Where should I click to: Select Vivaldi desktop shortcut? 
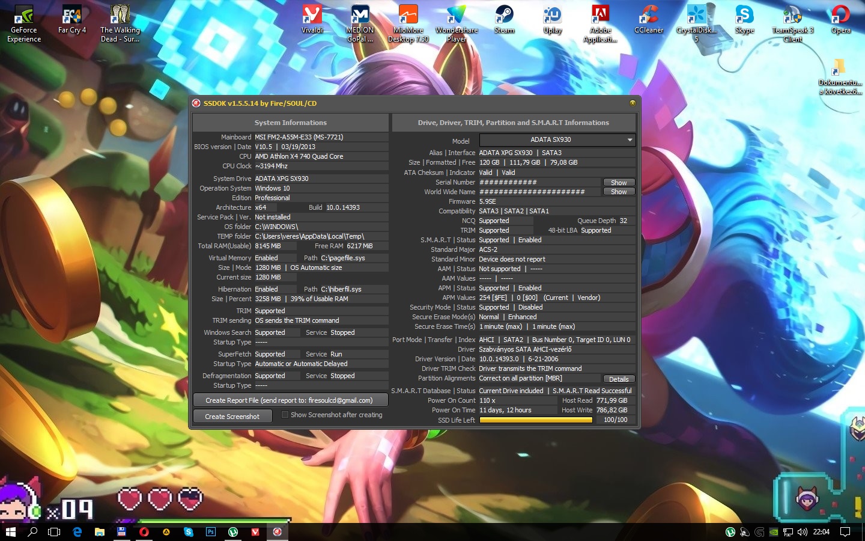[x=312, y=20]
